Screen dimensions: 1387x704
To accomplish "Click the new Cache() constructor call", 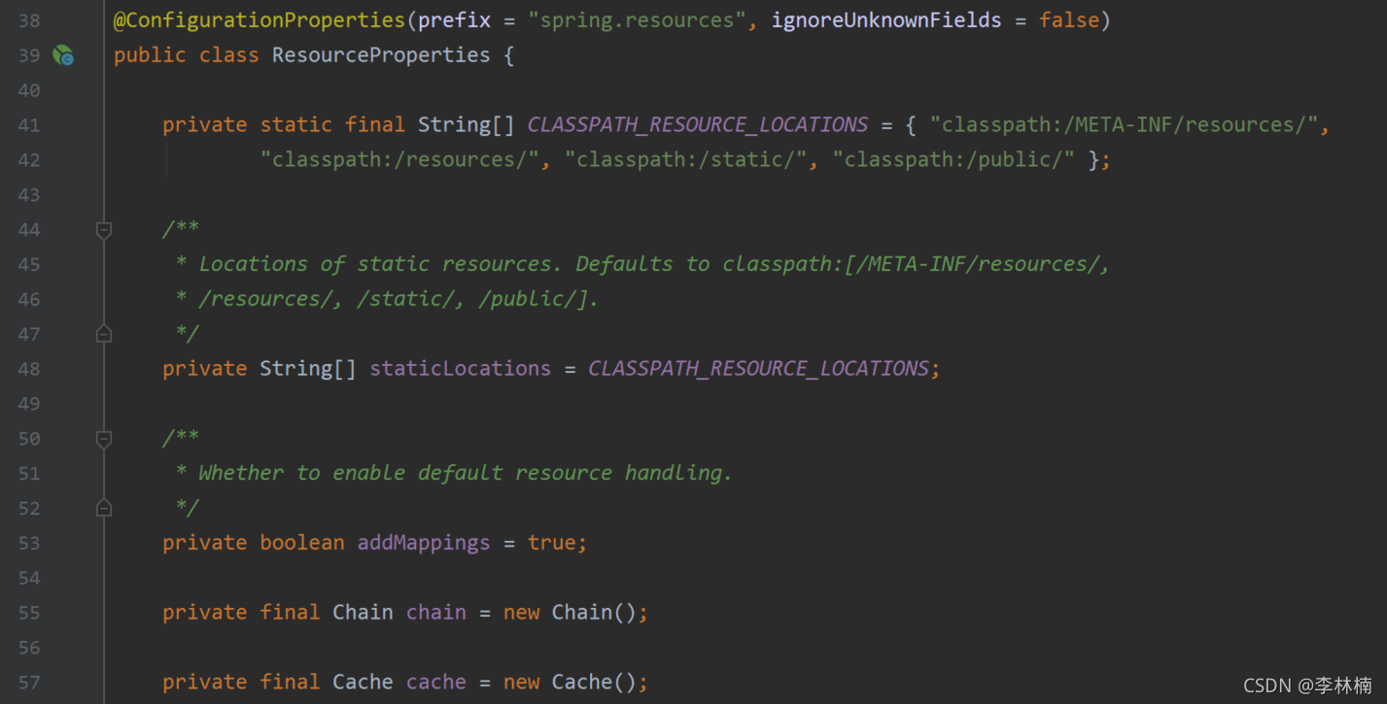I will click(x=570, y=683).
